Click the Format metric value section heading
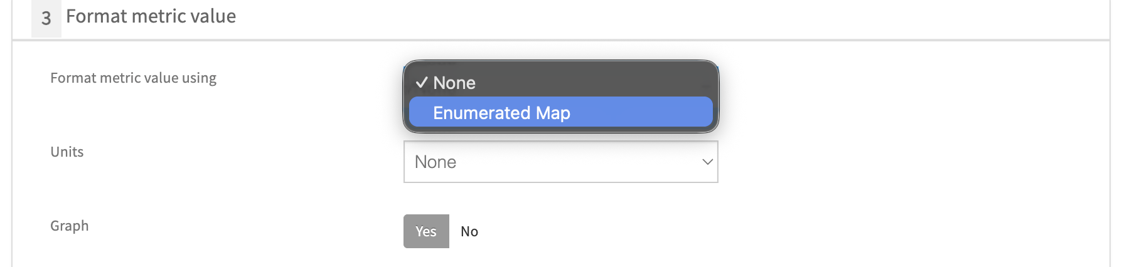 (x=151, y=16)
